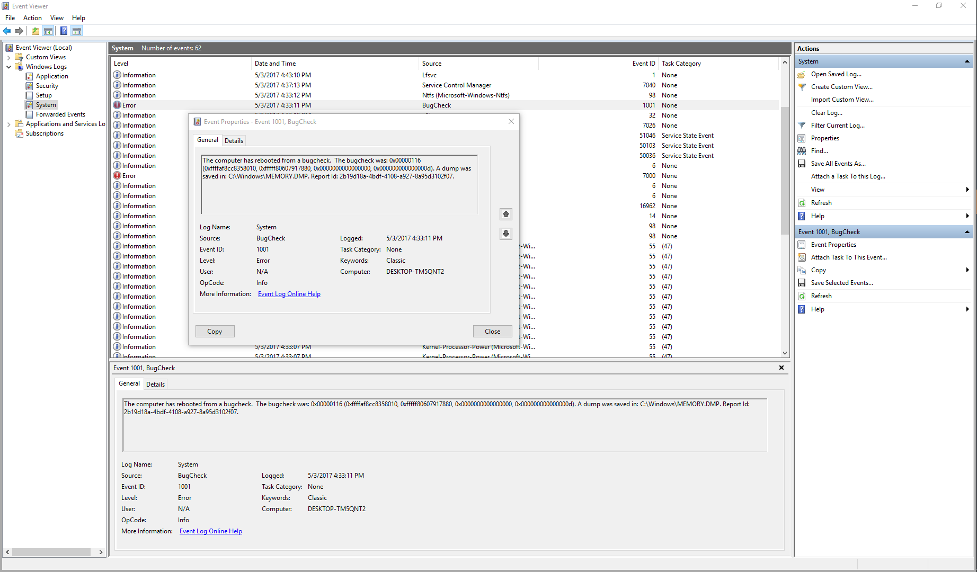Click Attach a Task To this Log... action
977x572 pixels.
pos(848,176)
